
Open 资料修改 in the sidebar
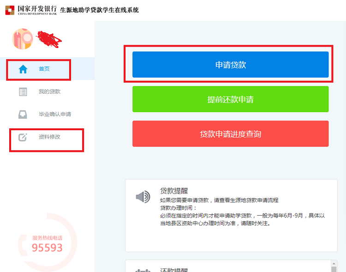point(49,137)
